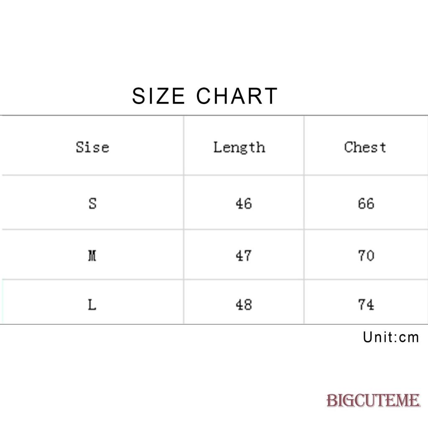The image size is (428, 428).
Task: Select the Chest column header
Action: pos(365,147)
